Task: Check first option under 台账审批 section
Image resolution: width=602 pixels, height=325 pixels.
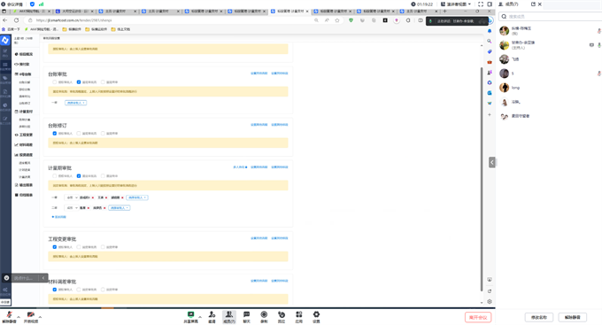Action: click(55, 82)
